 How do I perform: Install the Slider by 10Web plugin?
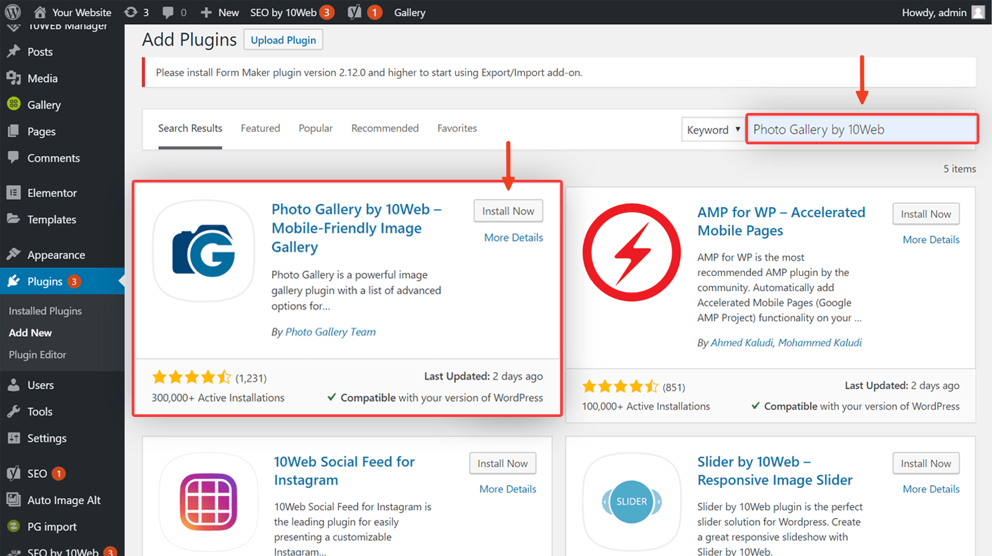[x=926, y=463]
